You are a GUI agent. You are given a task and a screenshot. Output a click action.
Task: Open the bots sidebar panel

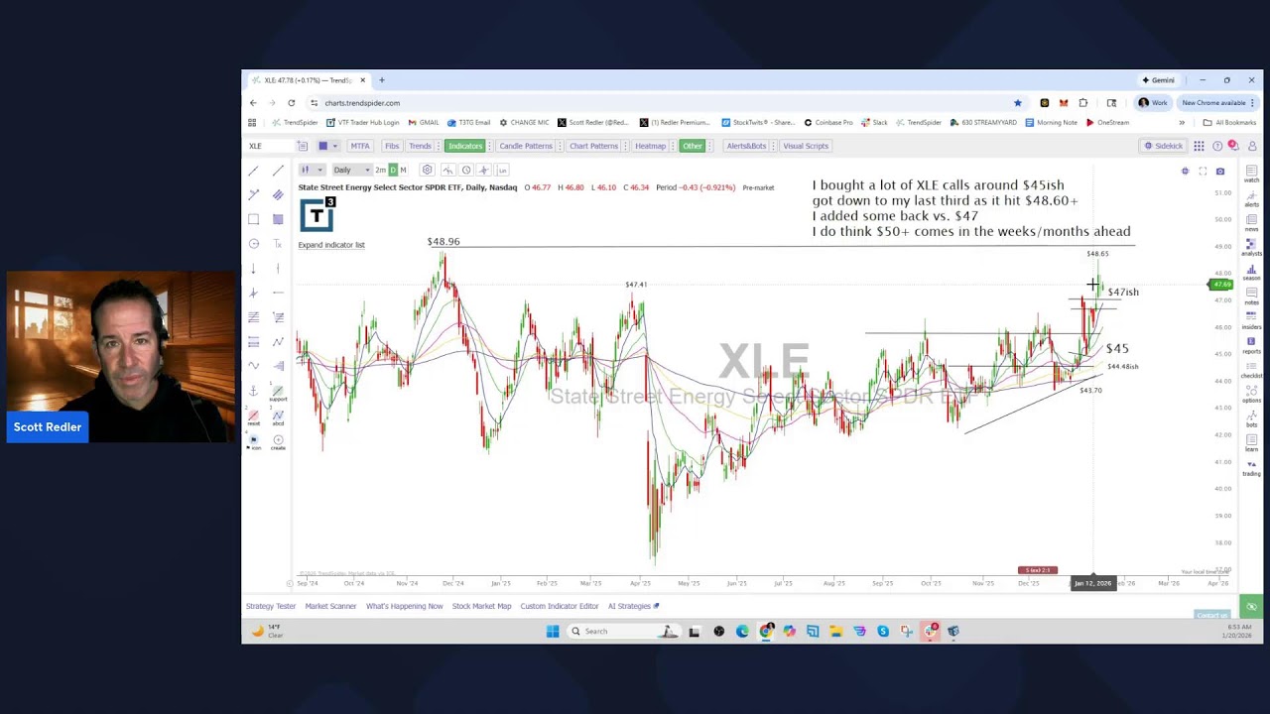[x=1251, y=417]
